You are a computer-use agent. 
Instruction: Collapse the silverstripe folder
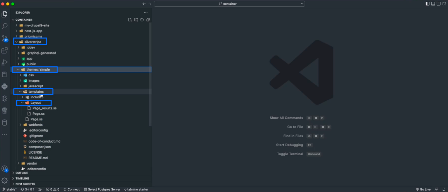pyautogui.click(x=16, y=42)
